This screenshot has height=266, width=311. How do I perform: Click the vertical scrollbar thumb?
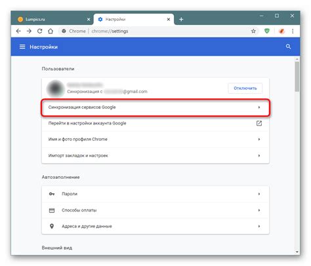point(297,77)
